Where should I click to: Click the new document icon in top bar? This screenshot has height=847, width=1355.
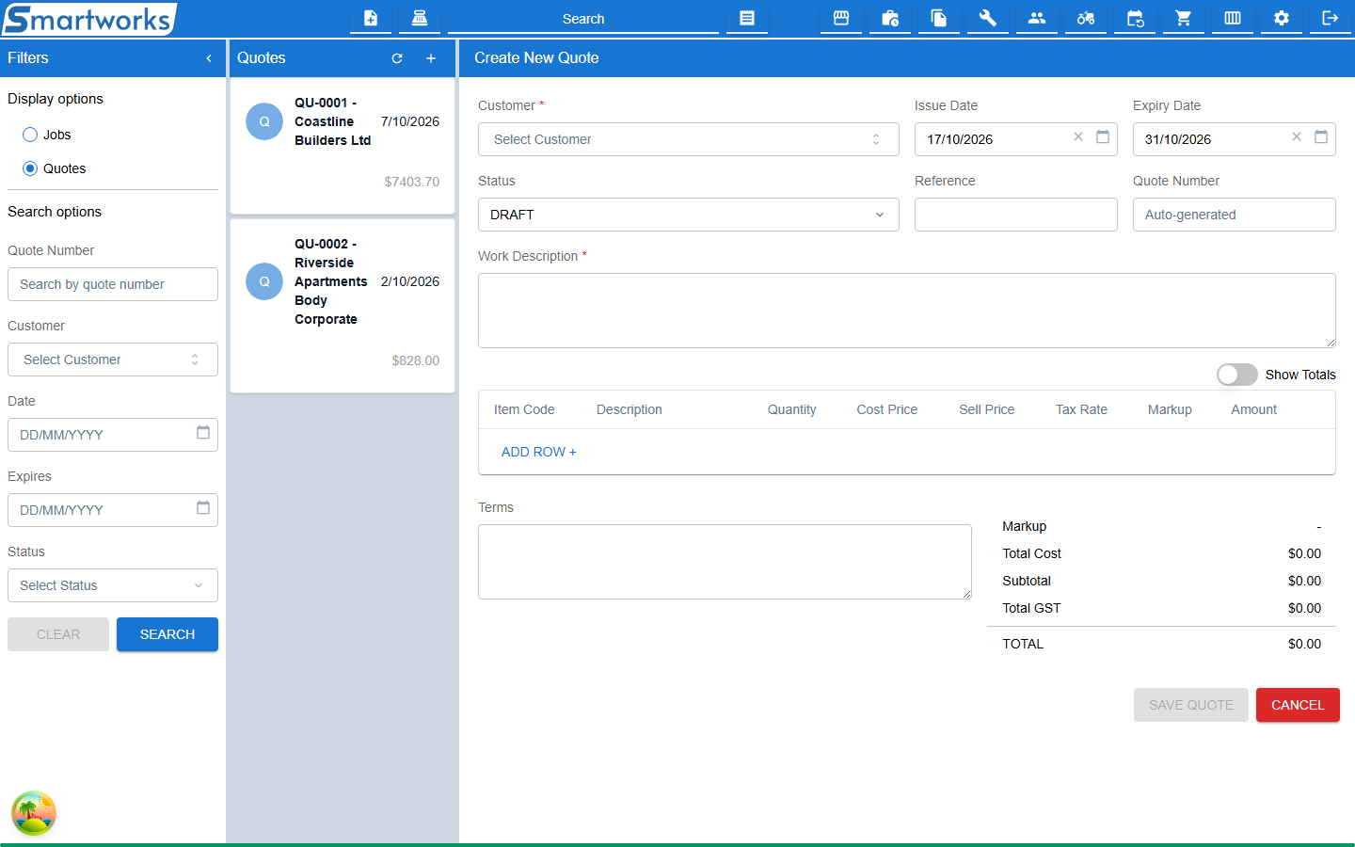click(x=371, y=18)
